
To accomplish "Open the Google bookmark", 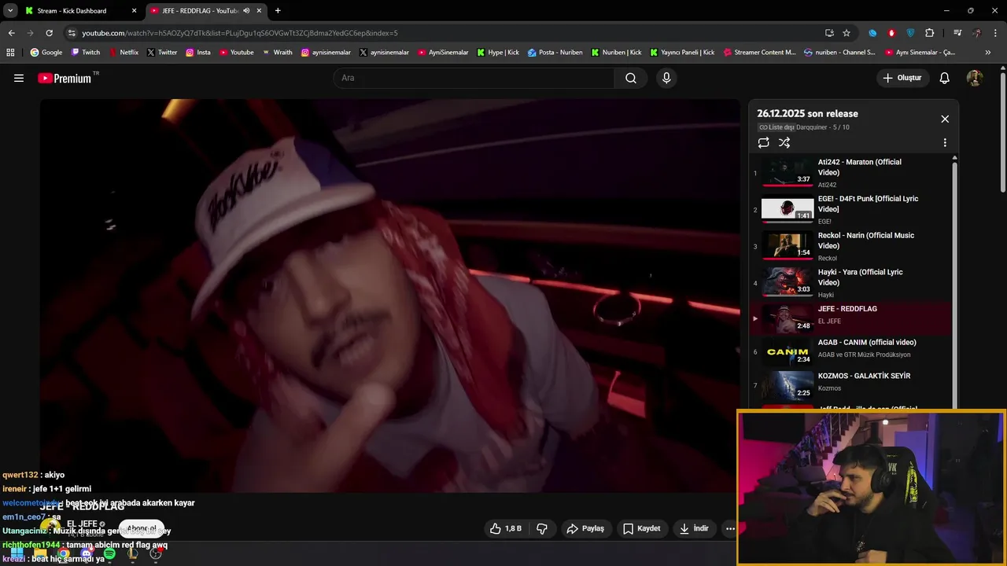I will coord(46,53).
